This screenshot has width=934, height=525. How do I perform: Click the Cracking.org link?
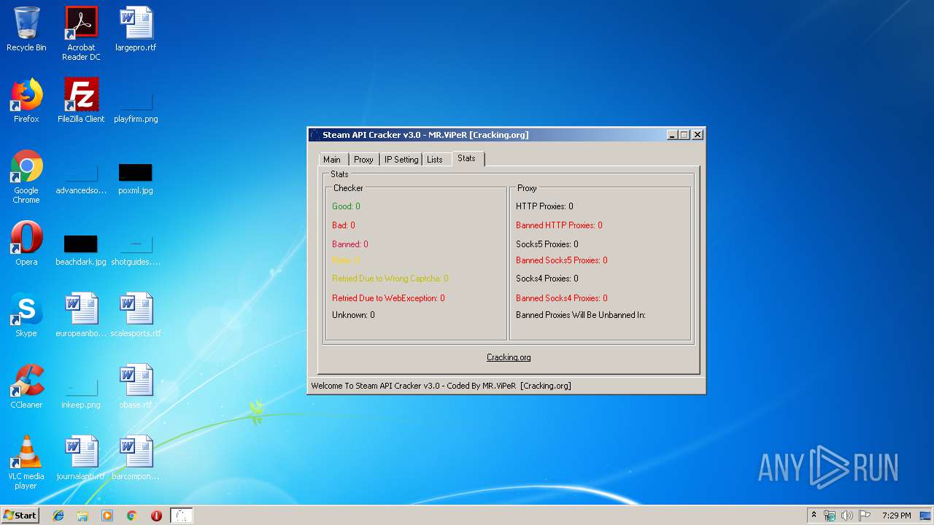pyautogui.click(x=509, y=357)
